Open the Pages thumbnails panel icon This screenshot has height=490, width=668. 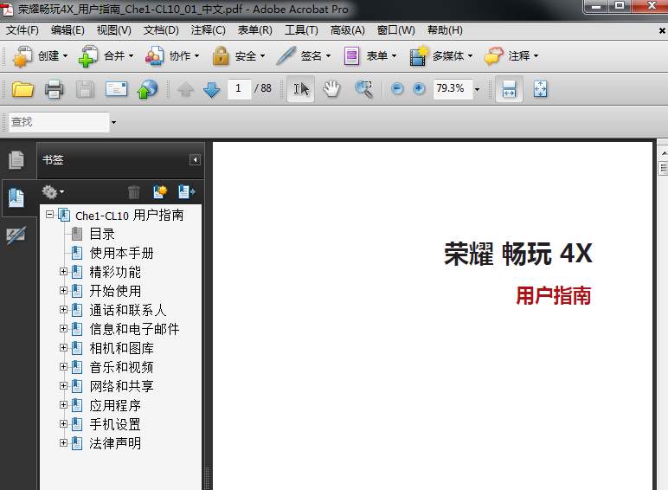(x=16, y=160)
